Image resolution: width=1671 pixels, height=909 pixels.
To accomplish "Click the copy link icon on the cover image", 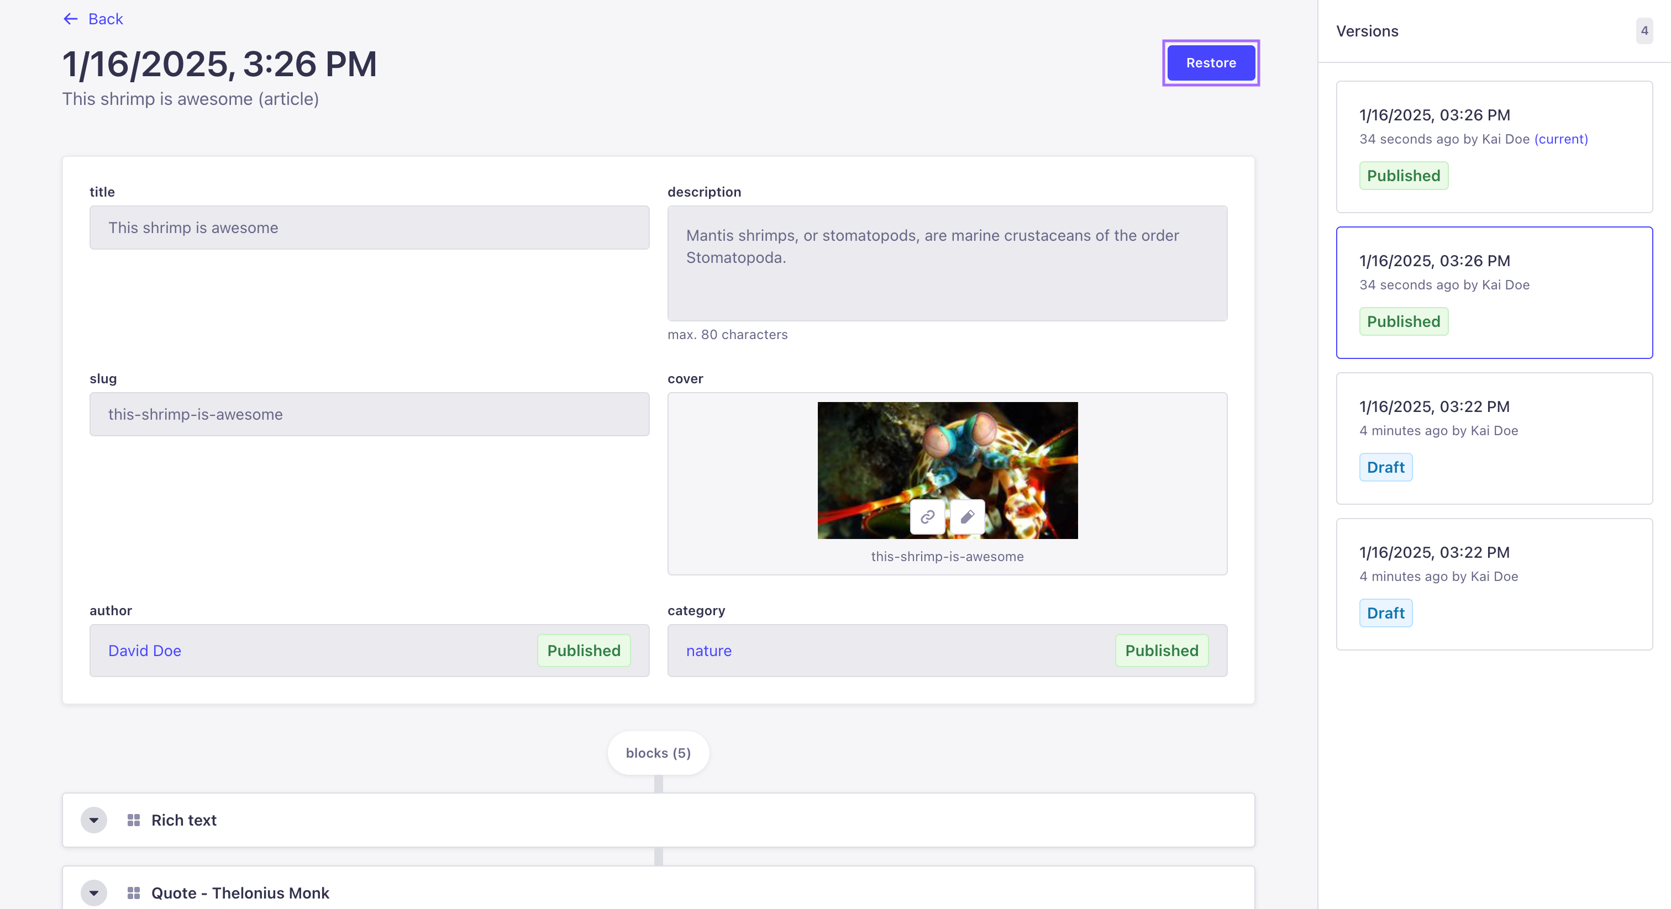I will click(927, 517).
